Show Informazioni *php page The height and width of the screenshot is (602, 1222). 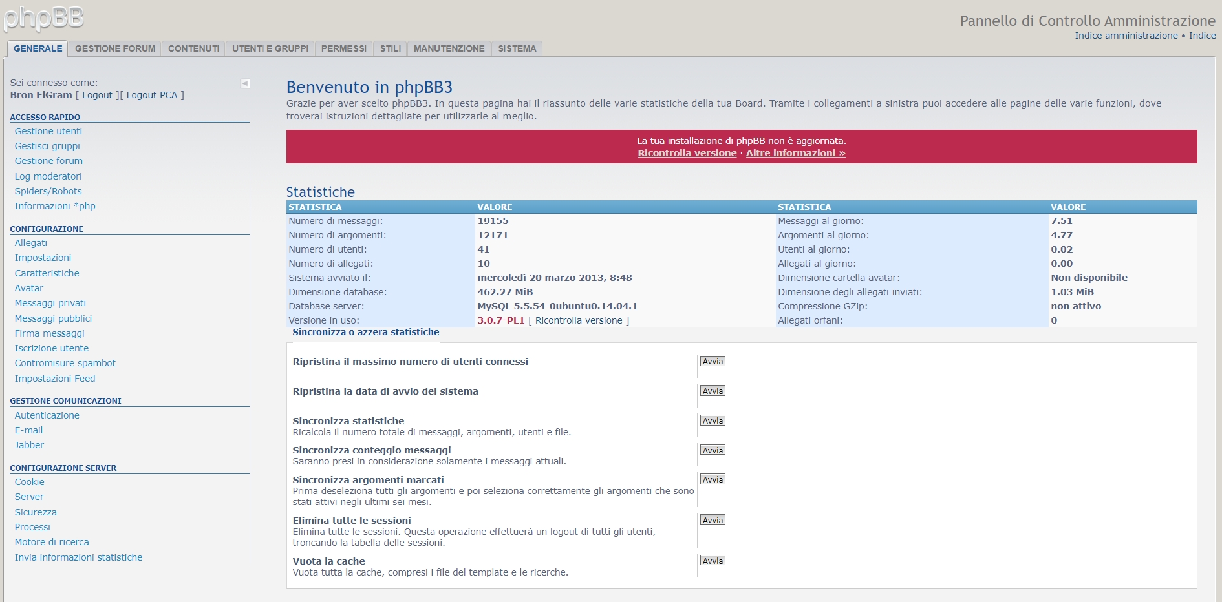pyautogui.click(x=55, y=206)
